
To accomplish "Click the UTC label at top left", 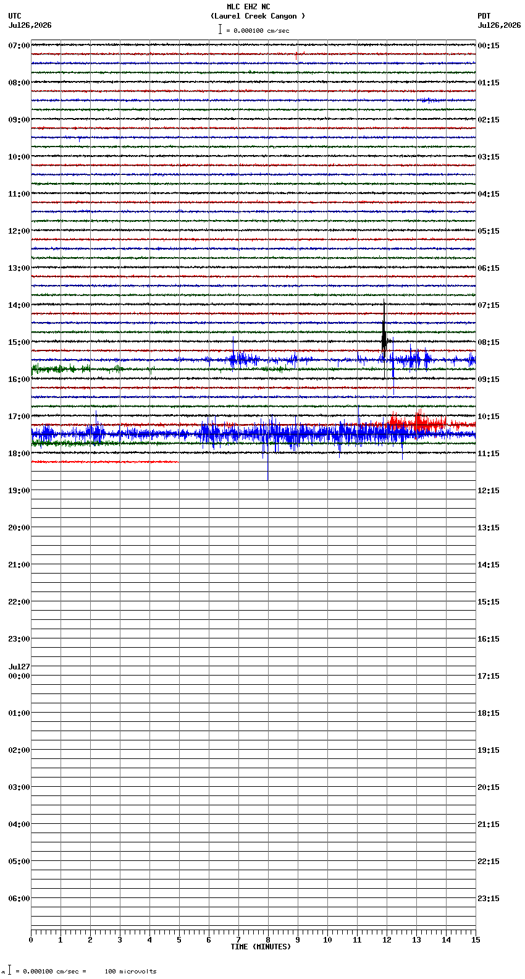I will [15, 16].
